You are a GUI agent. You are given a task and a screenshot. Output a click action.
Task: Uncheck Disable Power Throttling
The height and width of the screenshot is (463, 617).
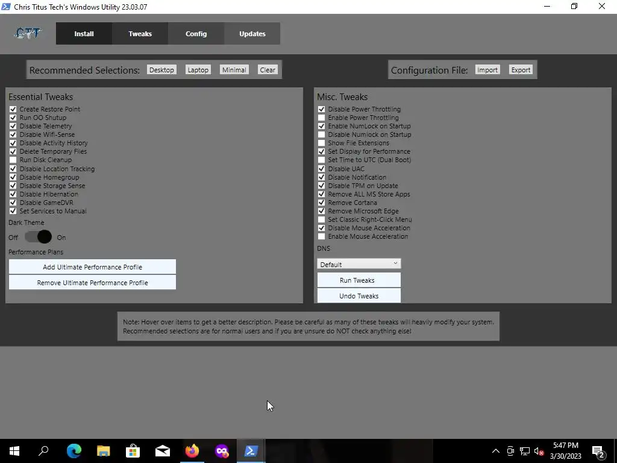pyautogui.click(x=322, y=109)
